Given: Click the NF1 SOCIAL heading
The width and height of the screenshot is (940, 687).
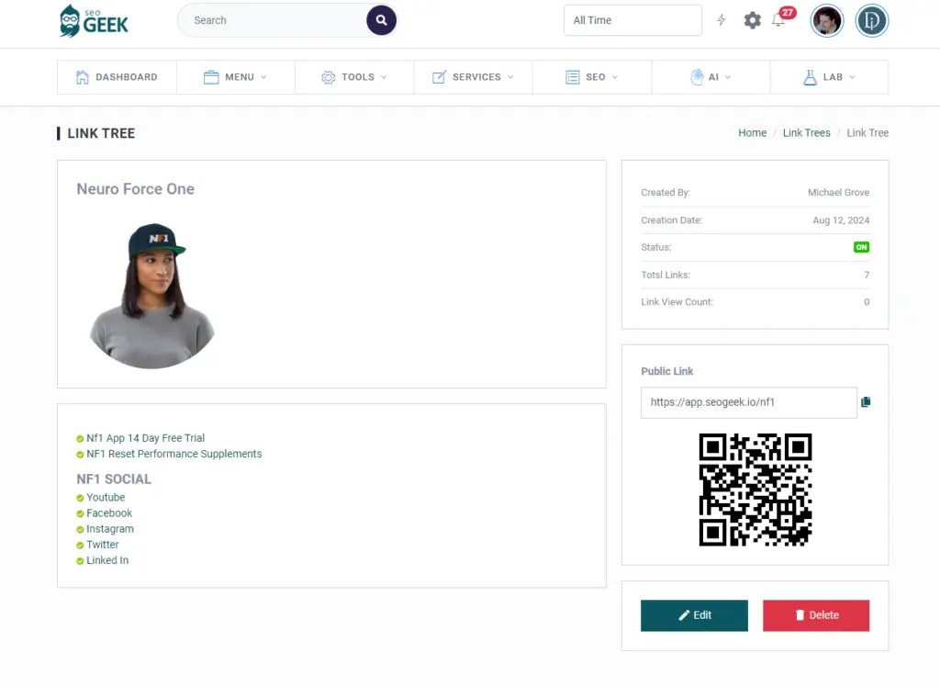Looking at the screenshot, I should click(114, 479).
